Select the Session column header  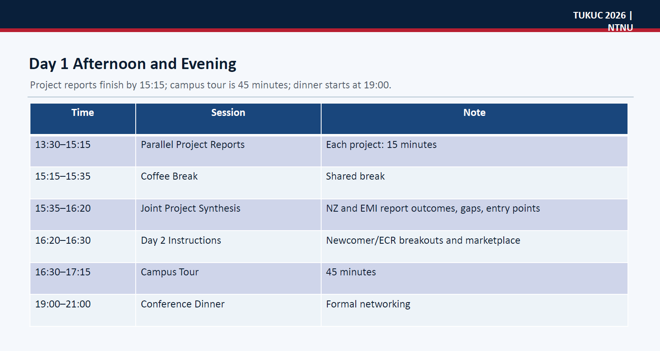[x=228, y=119]
